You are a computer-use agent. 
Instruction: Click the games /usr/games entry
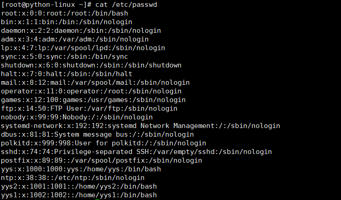pos(93,100)
